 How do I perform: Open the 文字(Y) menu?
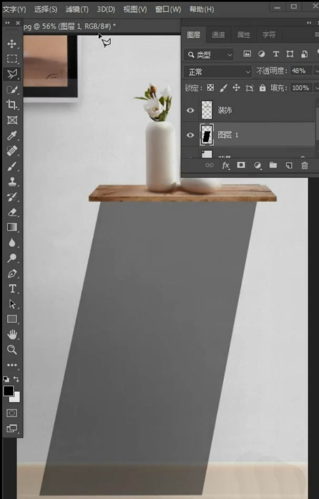14,9
